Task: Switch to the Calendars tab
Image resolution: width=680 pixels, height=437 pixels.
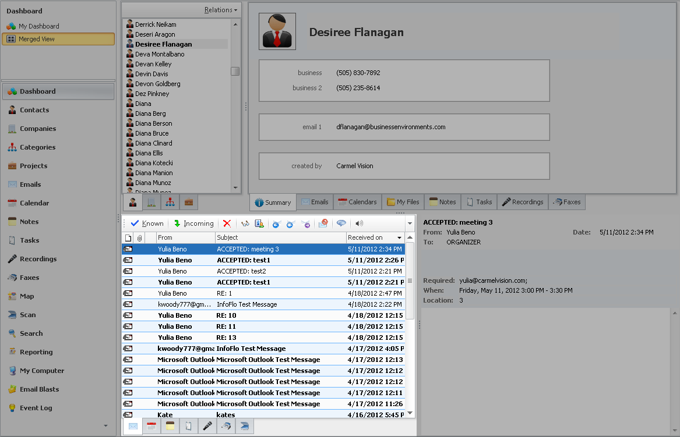Action: point(357,202)
